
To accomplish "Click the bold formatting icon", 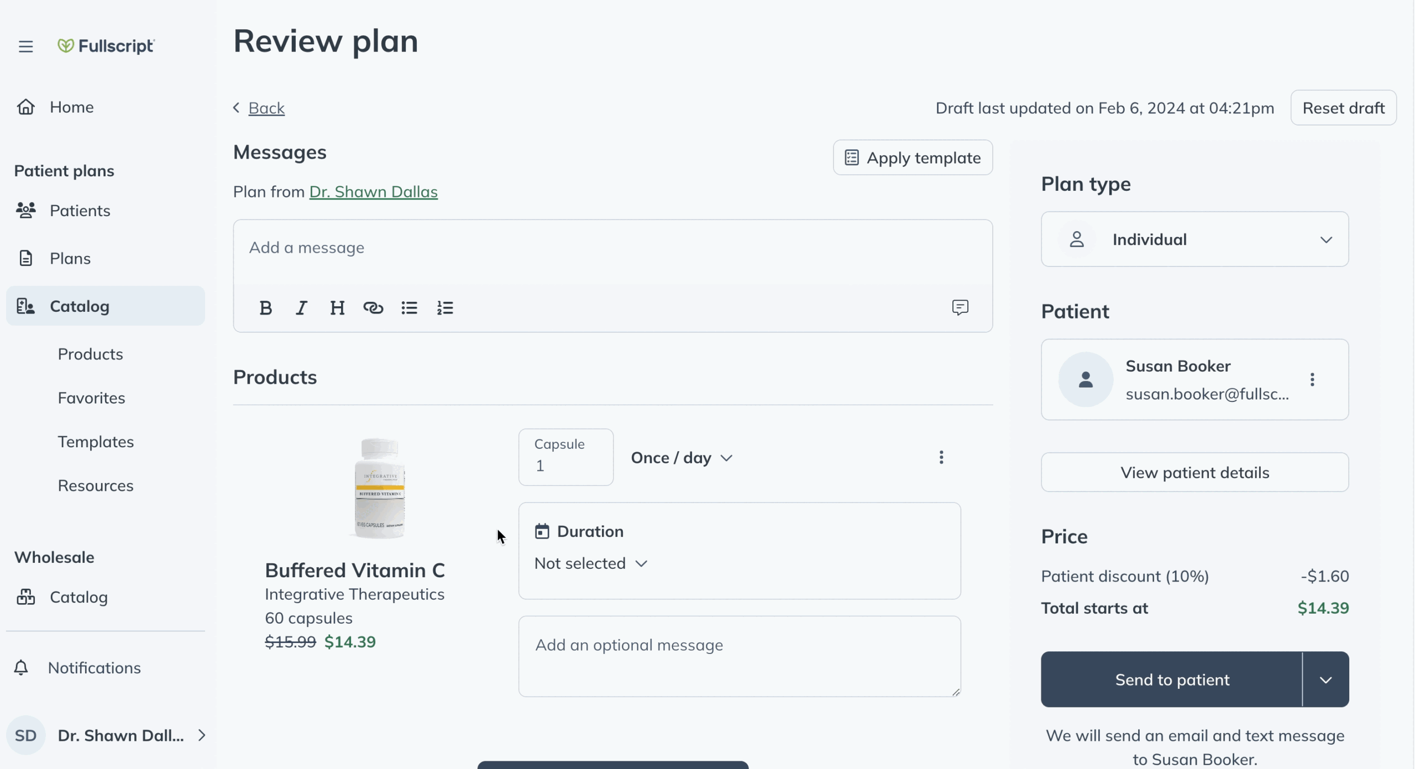I will point(265,308).
